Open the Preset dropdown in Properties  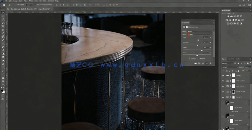200,32
